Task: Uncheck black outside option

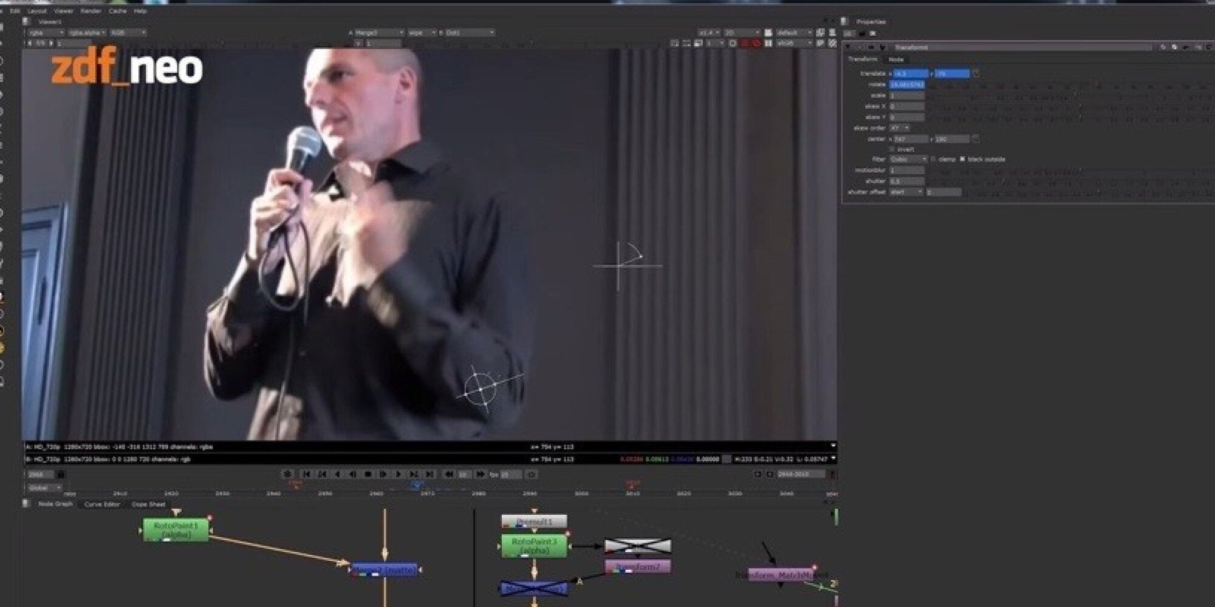Action: [962, 160]
